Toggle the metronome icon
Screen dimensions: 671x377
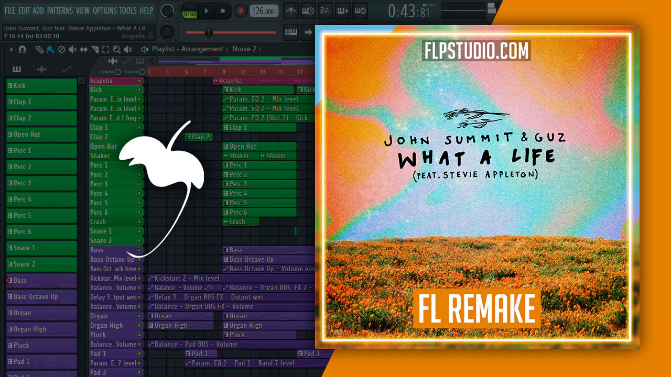pos(290,10)
